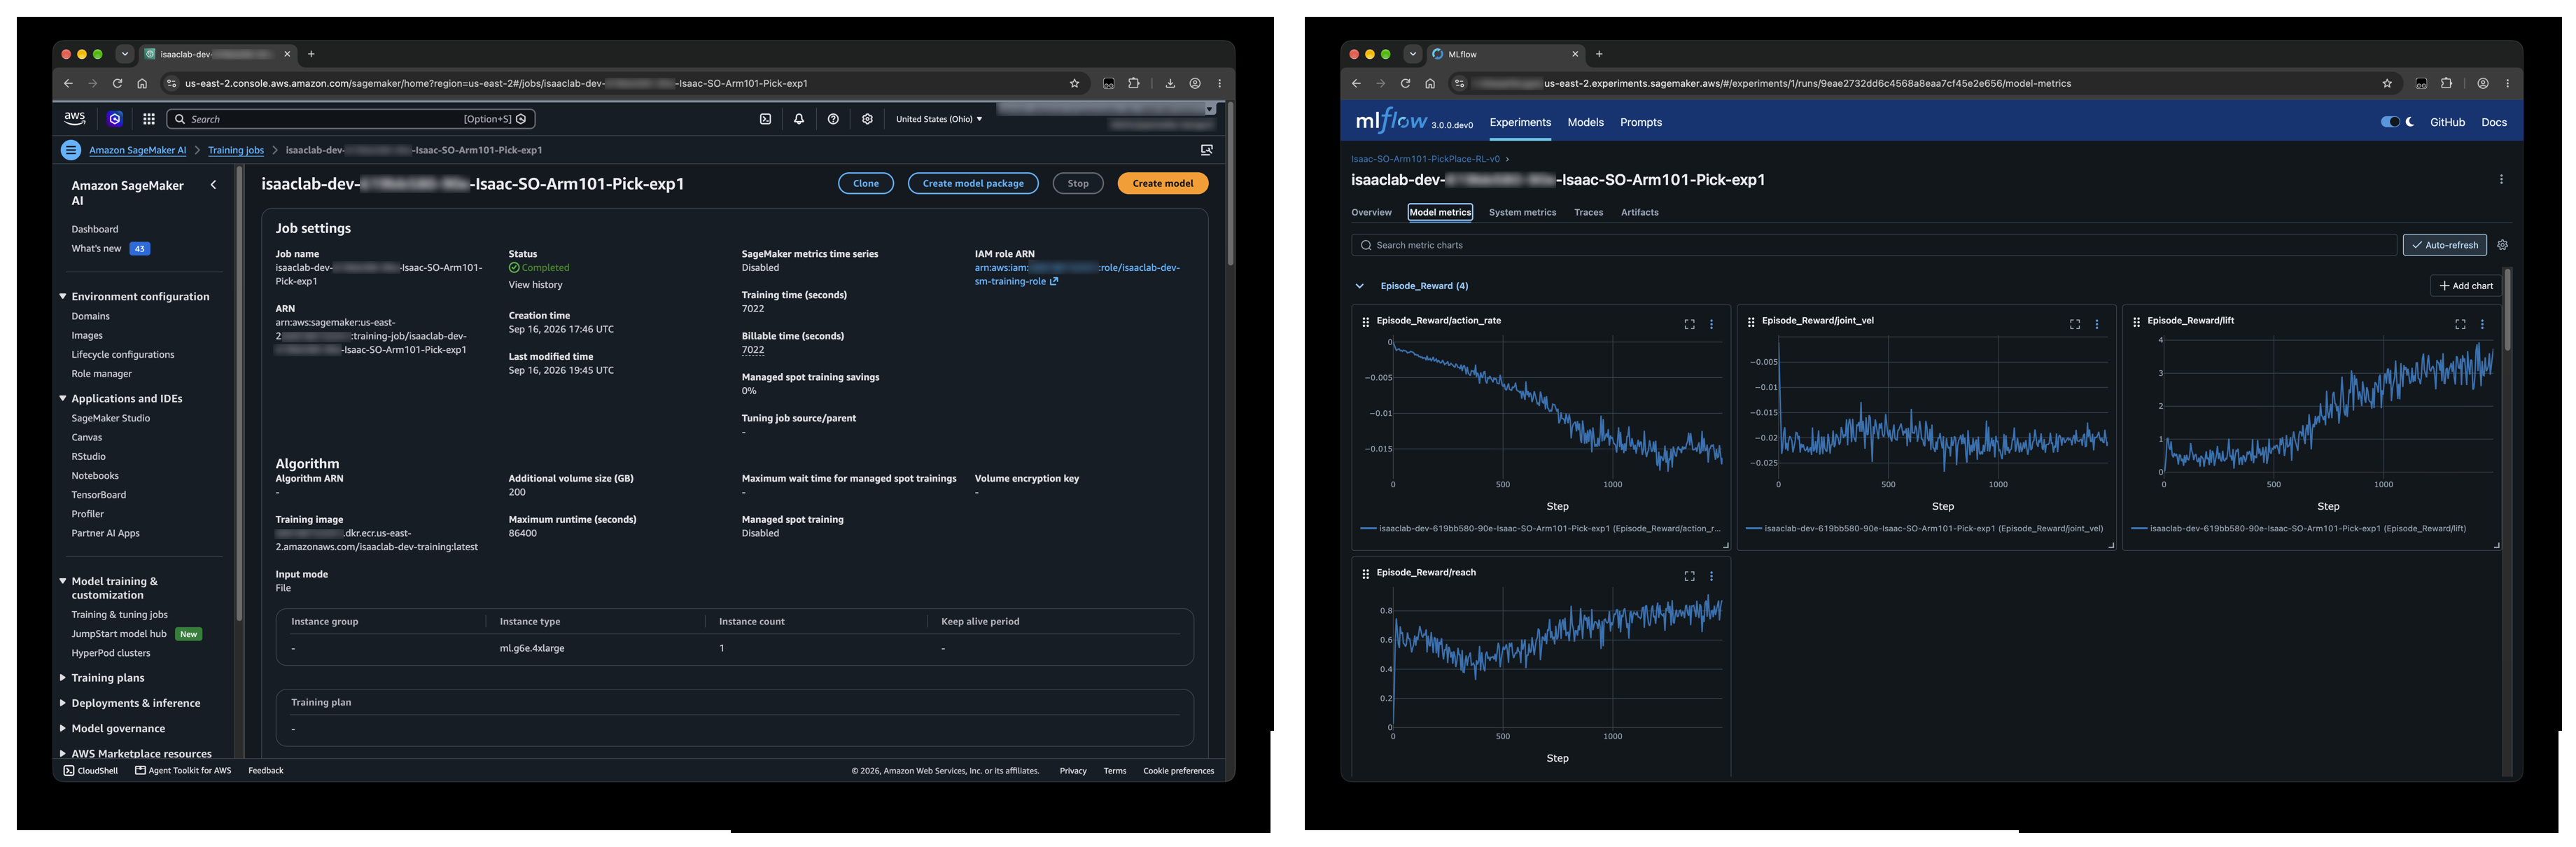Maximize the Episode_Reward/lift chart
The width and height of the screenshot is (2576, 847).
click(x=2460, y=324)
